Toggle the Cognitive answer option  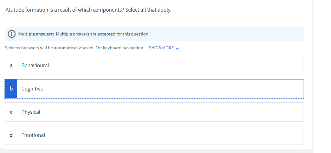tap(32, 89)
